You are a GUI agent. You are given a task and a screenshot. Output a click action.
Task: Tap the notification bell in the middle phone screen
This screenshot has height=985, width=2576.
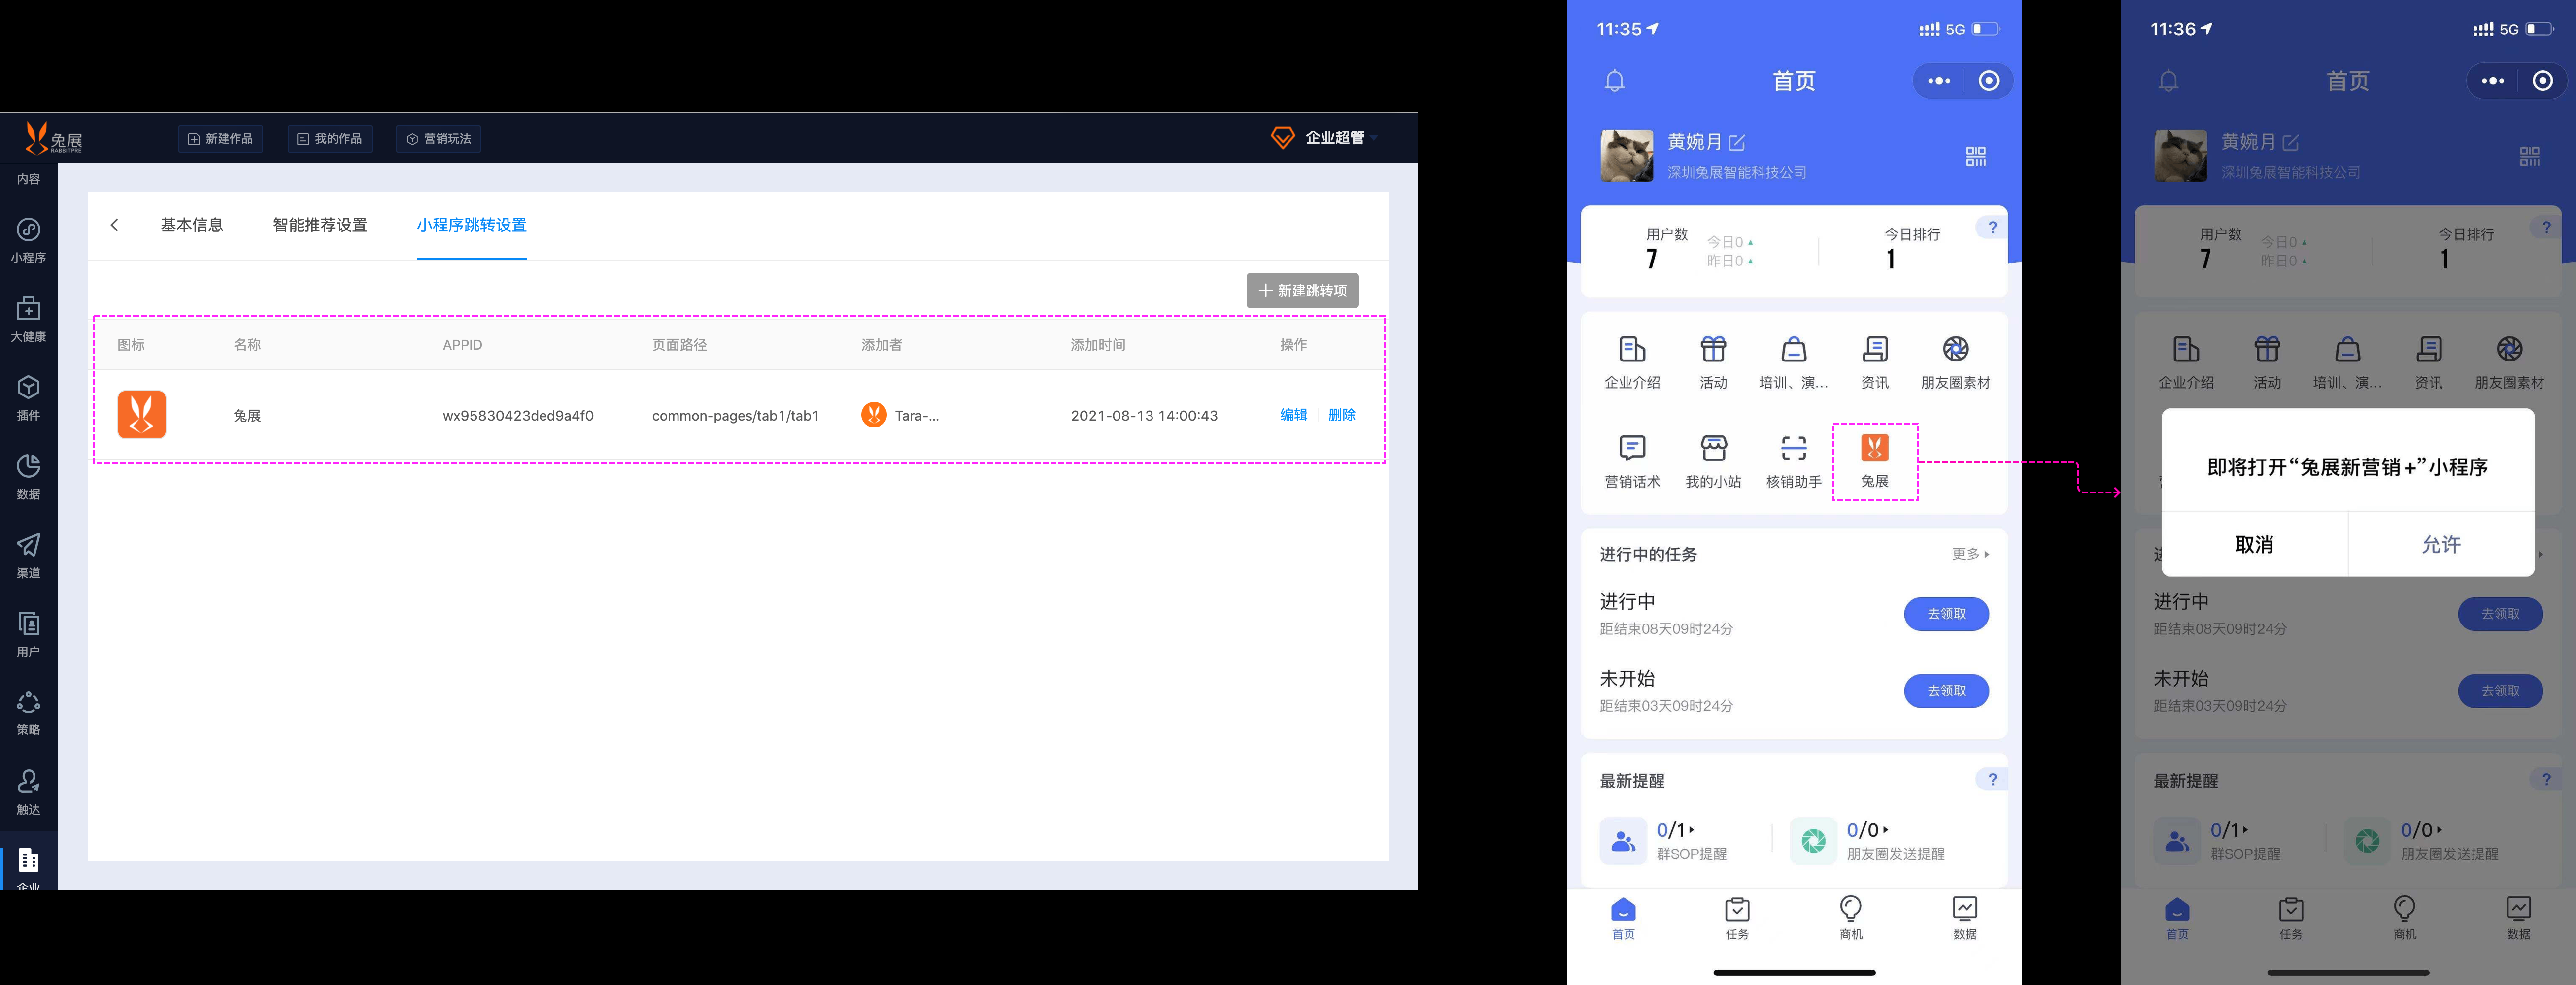1614,81
